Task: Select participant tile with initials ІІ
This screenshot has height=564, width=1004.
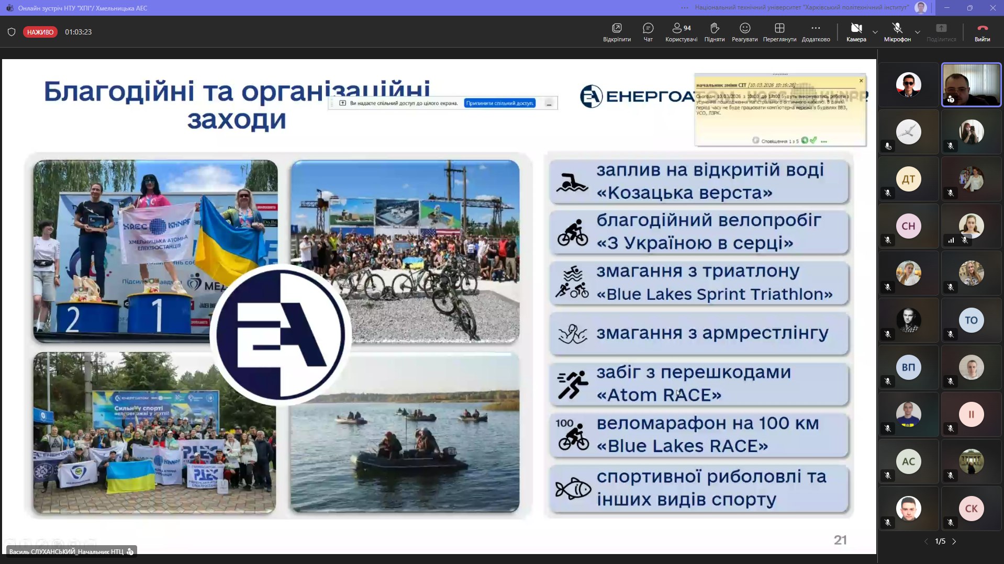Action: click(x=971, y=414)
